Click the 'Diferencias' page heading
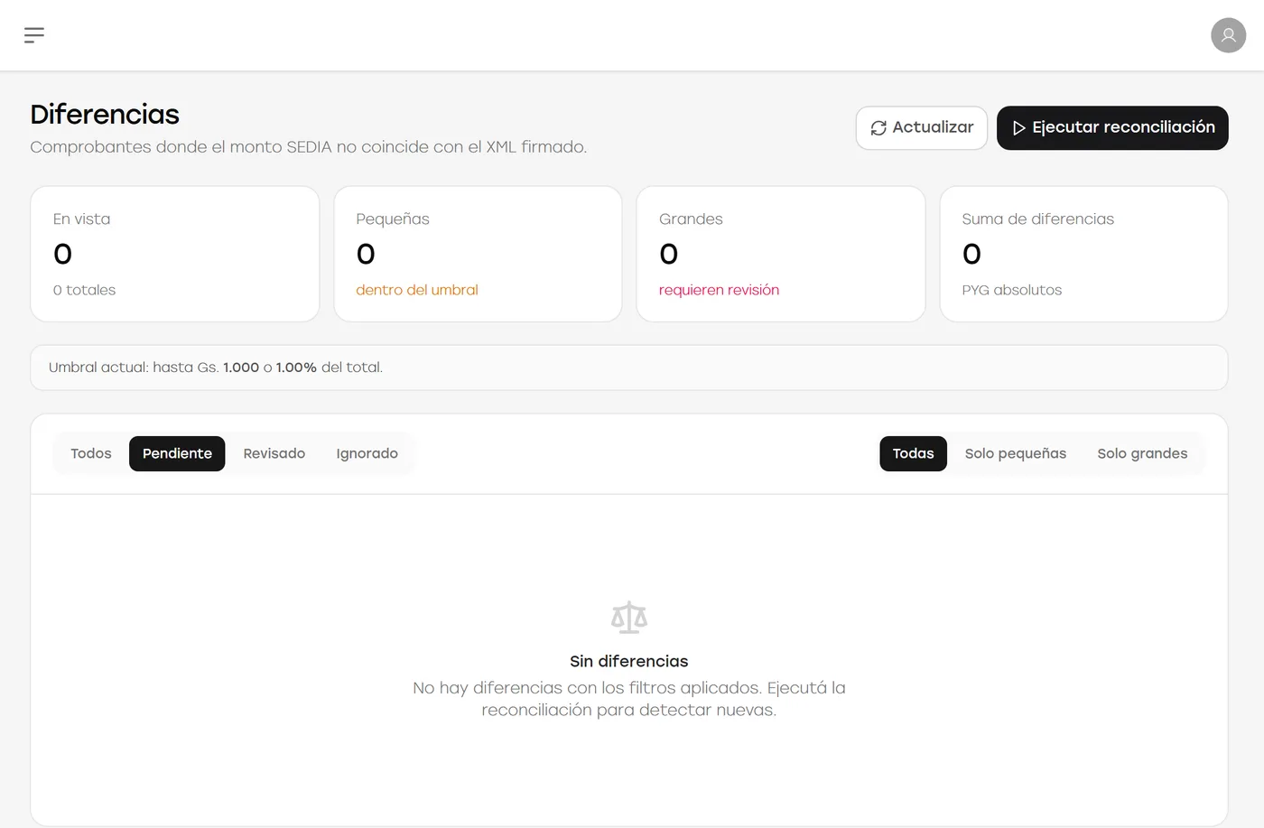1264x828 pixels. pos(105,115)
